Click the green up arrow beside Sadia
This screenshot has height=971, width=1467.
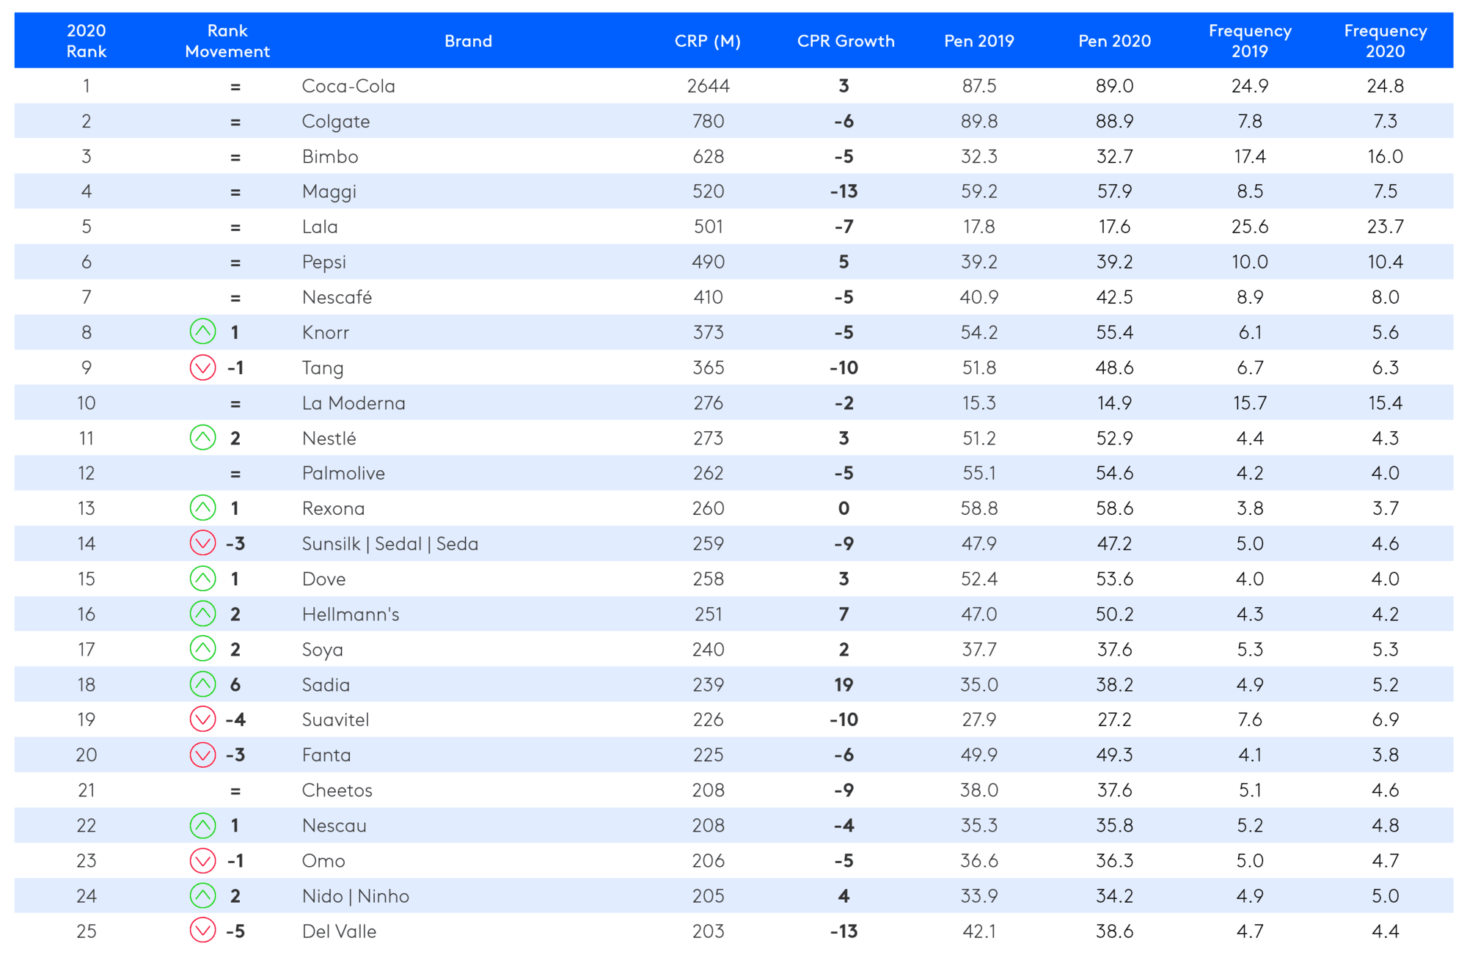tap(203, 684)
